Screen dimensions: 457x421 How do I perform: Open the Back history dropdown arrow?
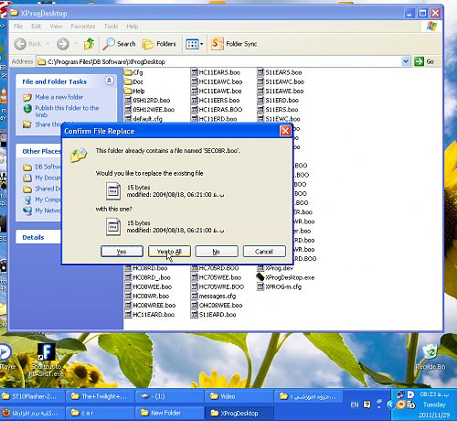tap(48, 44)
